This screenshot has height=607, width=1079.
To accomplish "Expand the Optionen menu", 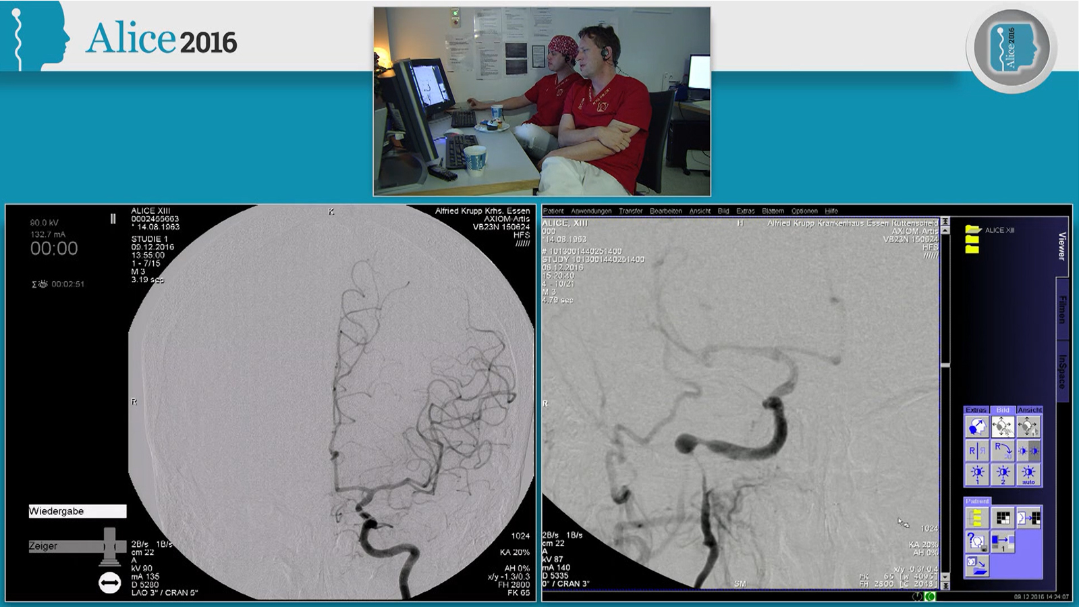I will click(x=804, y=211).
